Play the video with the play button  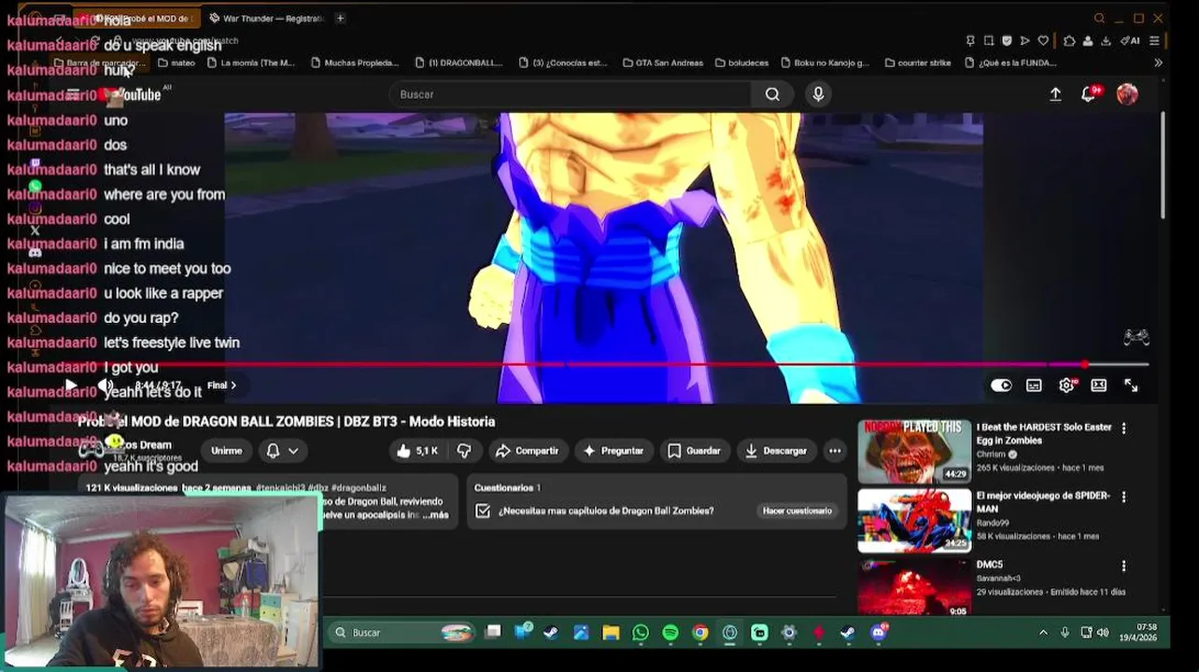(x=71, y=385)
